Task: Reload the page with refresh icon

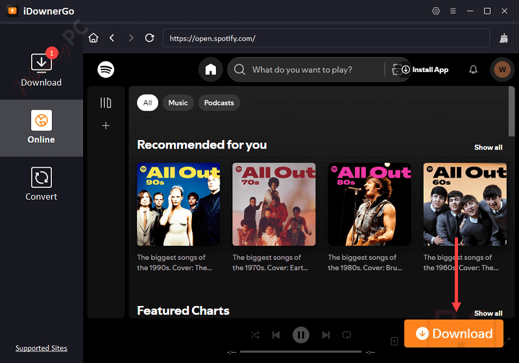Action: (149, 38)
